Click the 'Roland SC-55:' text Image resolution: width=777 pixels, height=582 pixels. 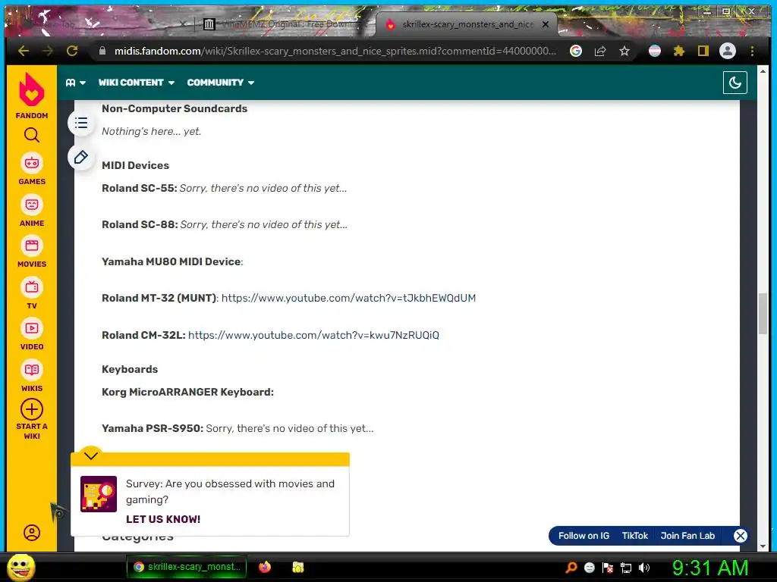pos(140,188)
